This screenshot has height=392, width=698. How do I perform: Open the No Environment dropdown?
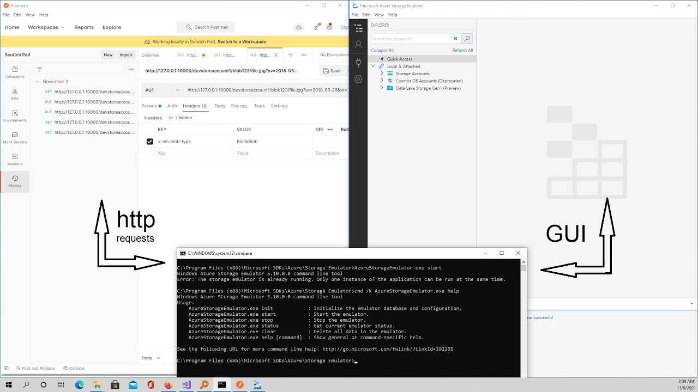click(334, 55)
